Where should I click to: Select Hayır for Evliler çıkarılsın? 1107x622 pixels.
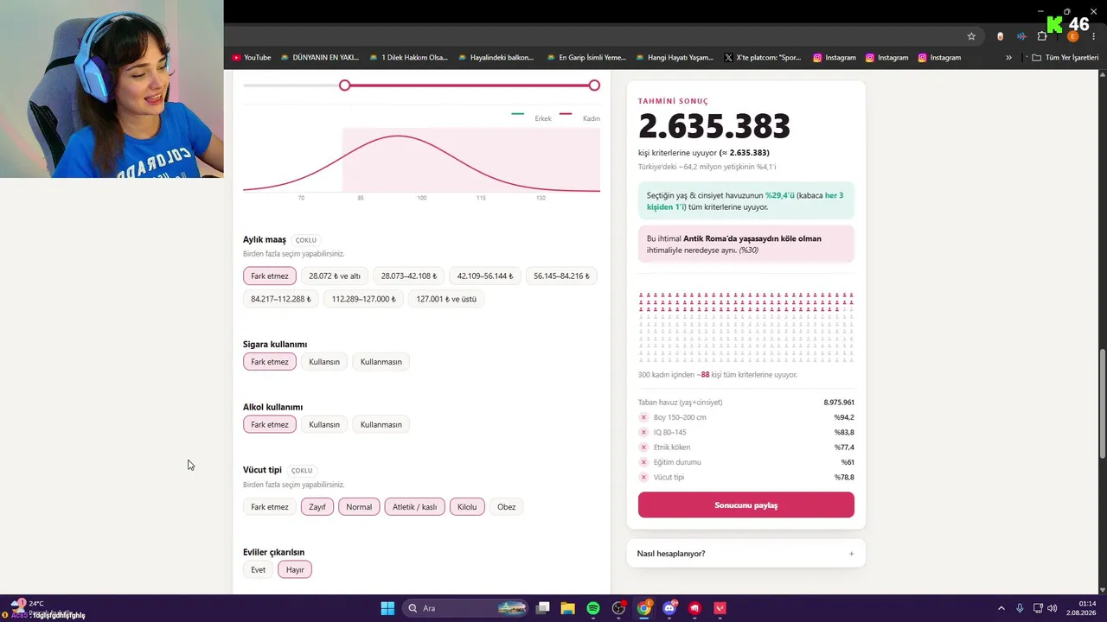295,570
